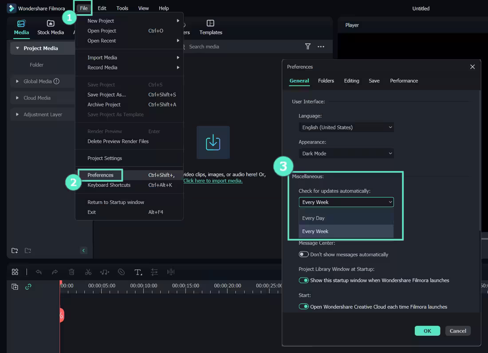
Task: Switch to the Performance preferences tab
Action: coord(404,81)
